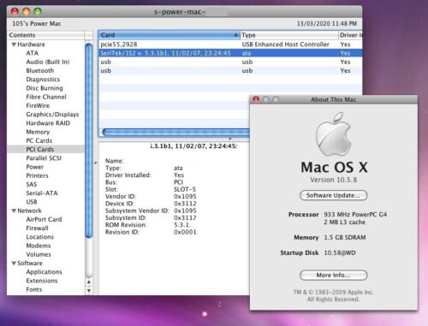Image resolution: width=428 pixels, height=326 pixels.
Task: Collapse the Software section triangle
Action: [x=14, y=264]
